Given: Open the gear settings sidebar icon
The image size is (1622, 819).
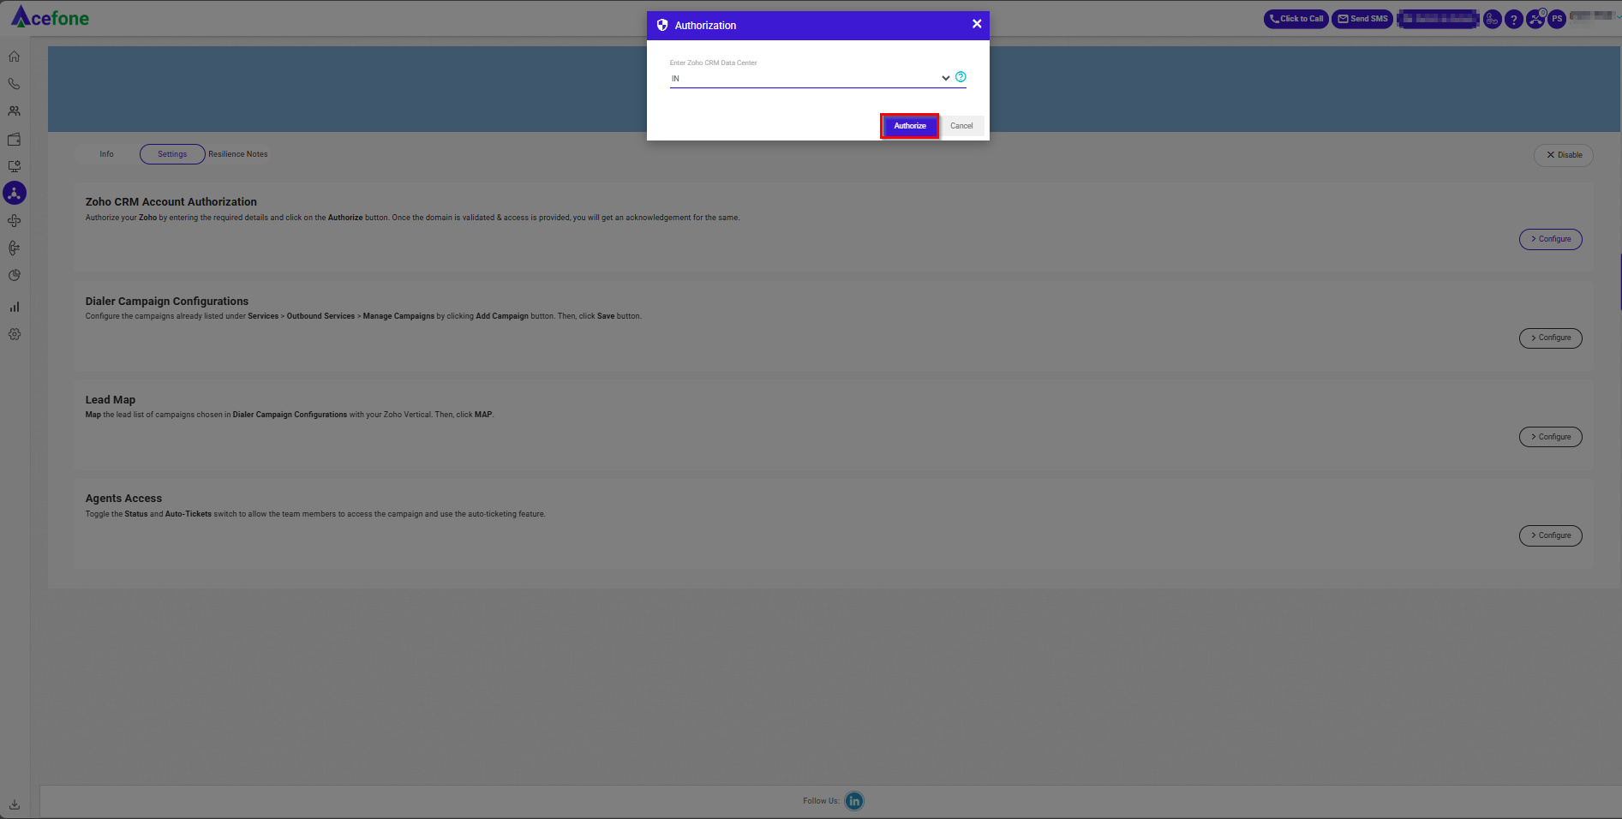Looking at the screenshot, I should pos(14,334).
